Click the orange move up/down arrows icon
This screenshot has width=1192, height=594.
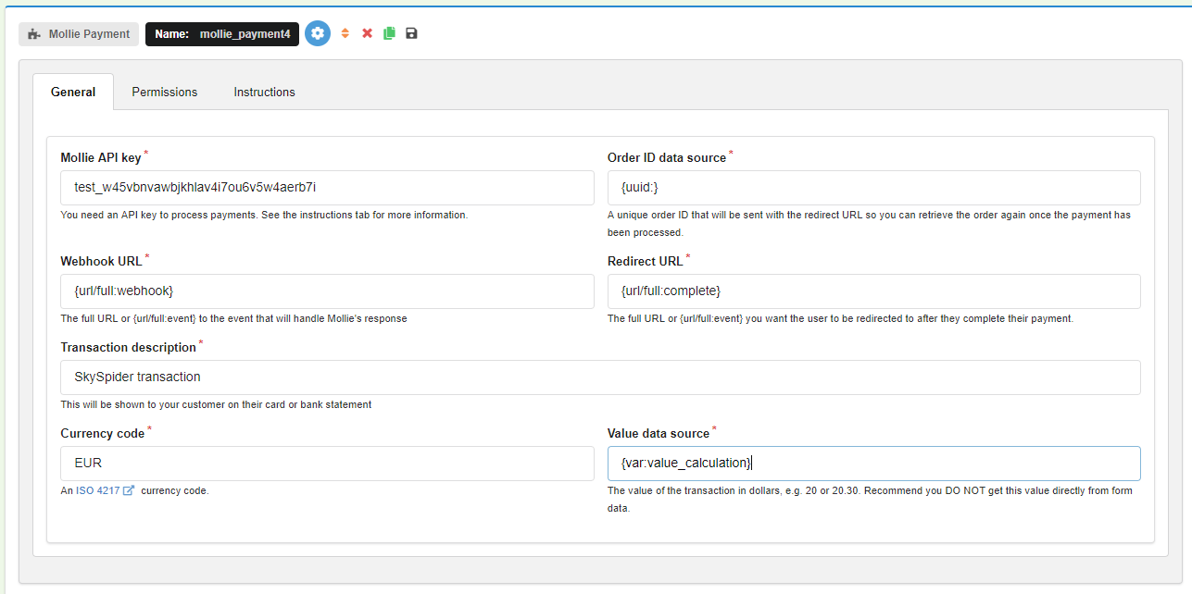tap(345, 33)
